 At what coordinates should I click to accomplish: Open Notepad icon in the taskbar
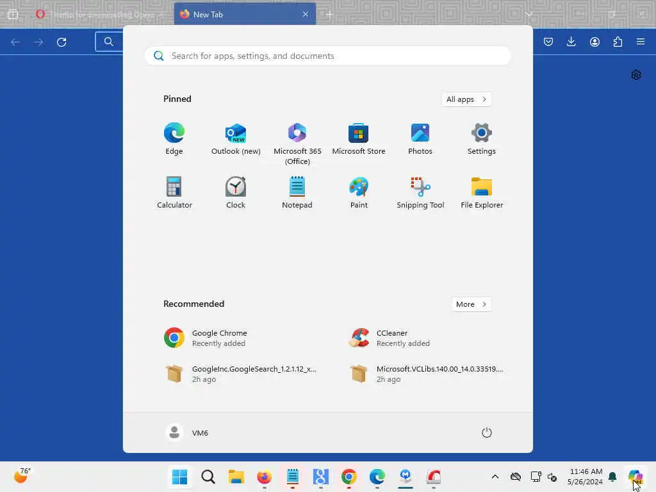coord(292,477)
